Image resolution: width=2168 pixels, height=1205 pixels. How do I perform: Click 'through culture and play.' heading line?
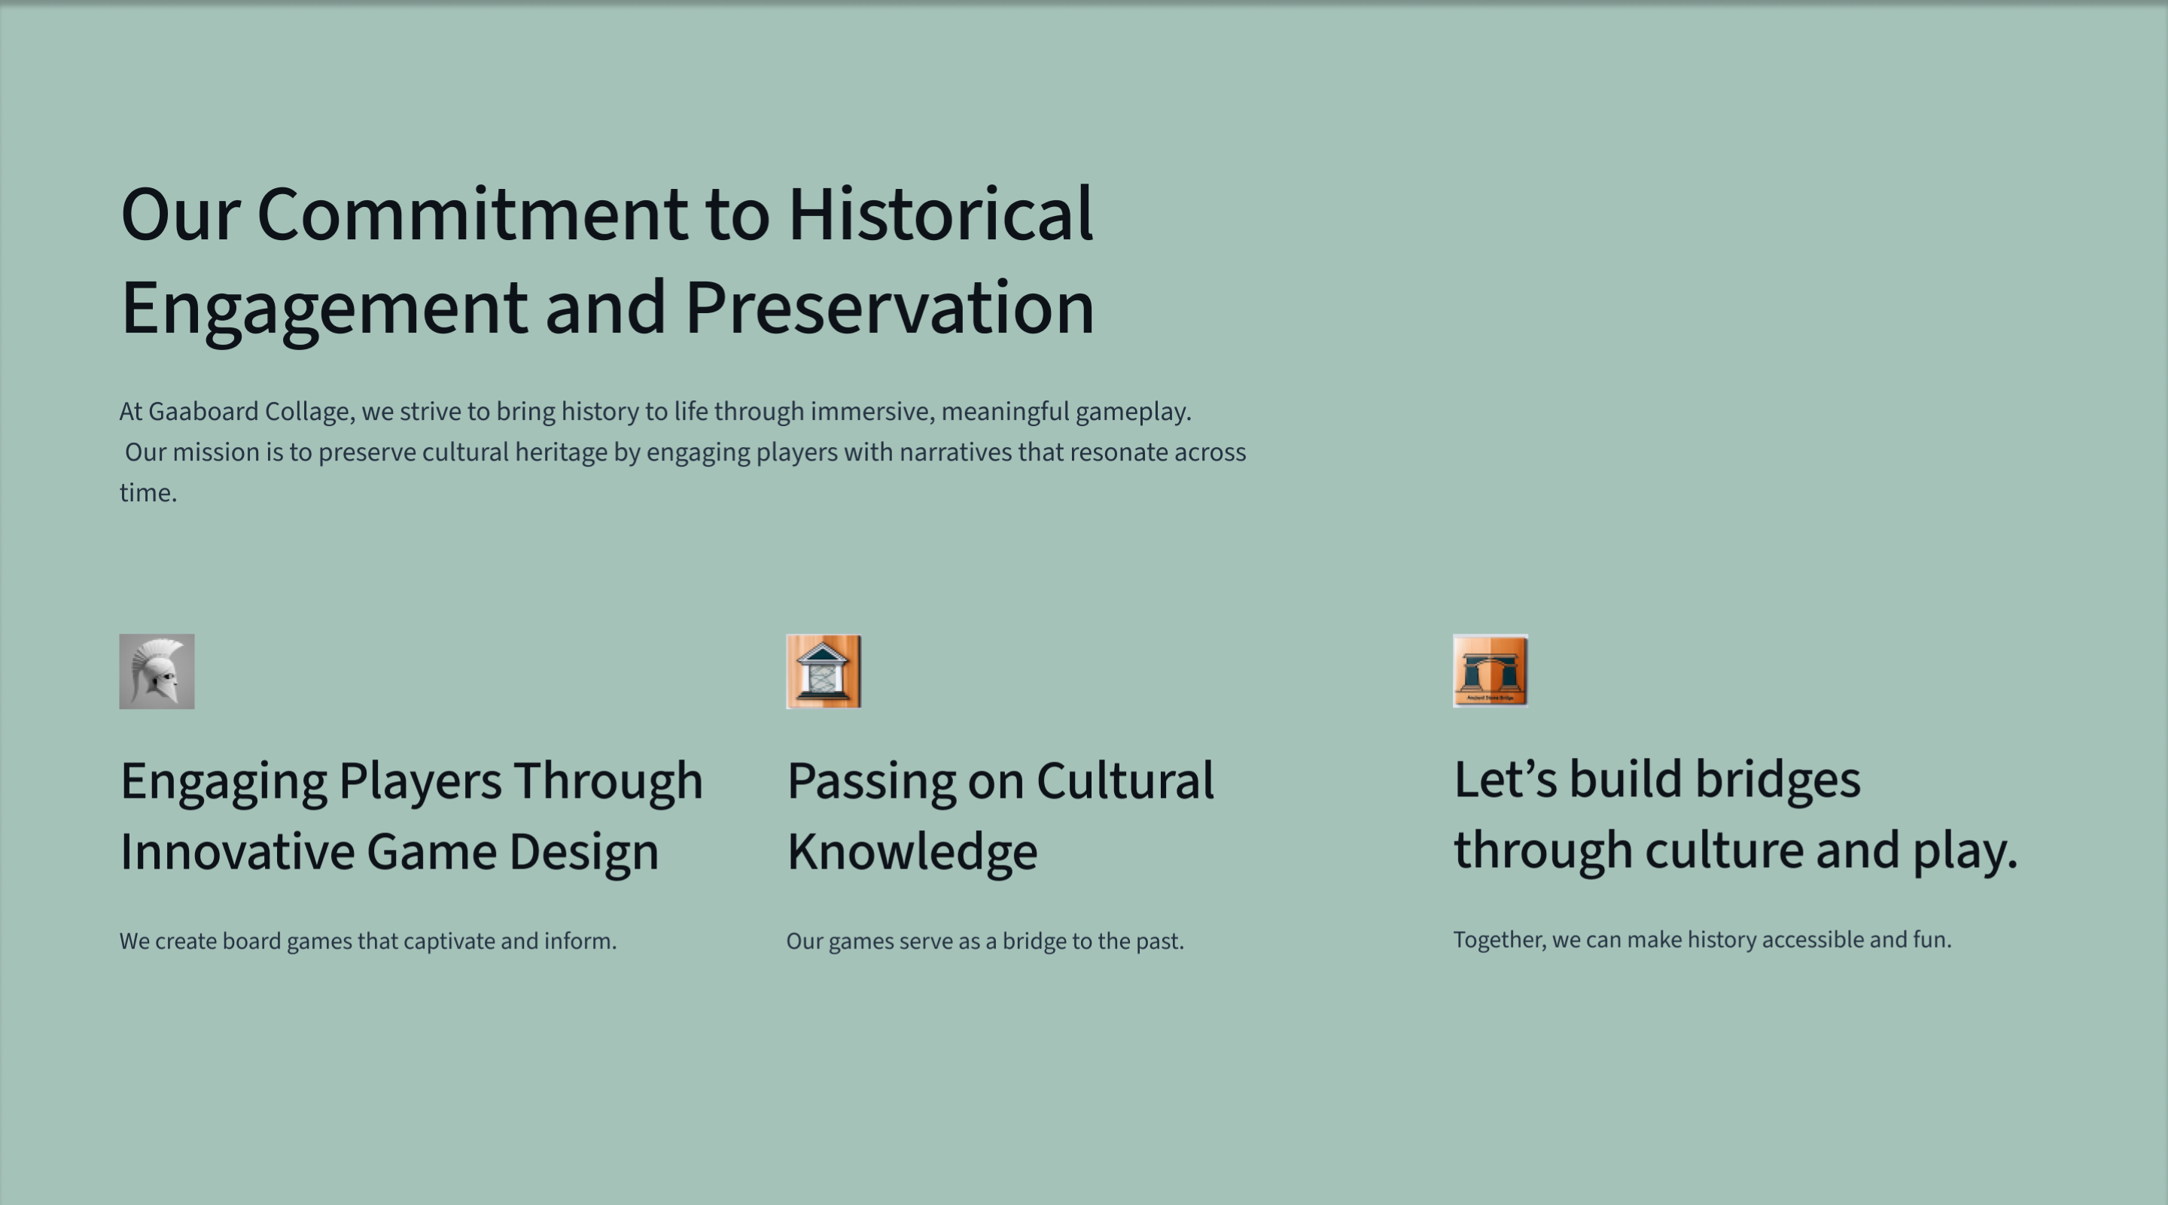pyautogui.click(x=1735, y=850)
